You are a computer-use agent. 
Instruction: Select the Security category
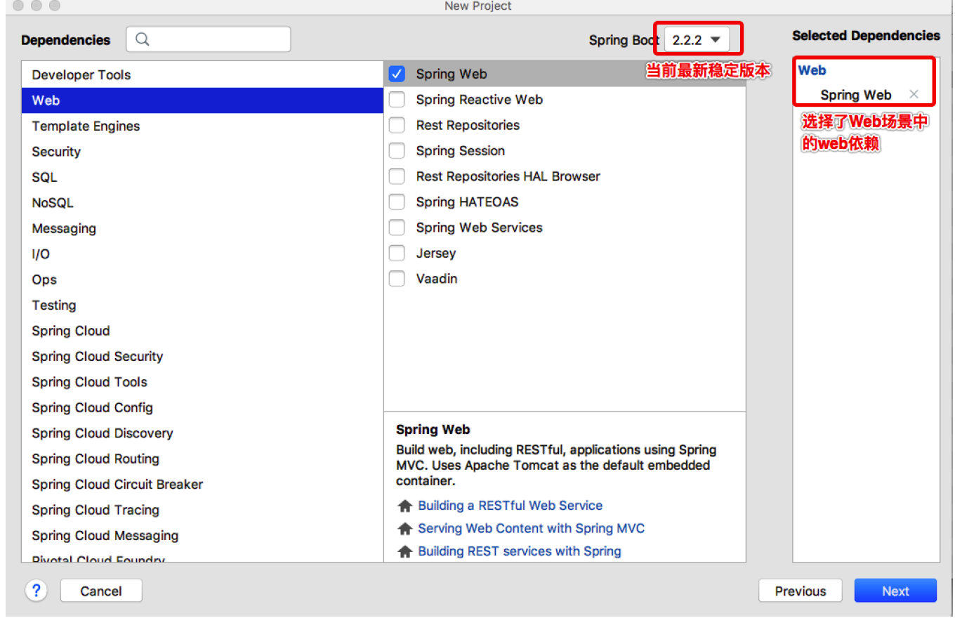pyautogui.click(x=202, y=152)
